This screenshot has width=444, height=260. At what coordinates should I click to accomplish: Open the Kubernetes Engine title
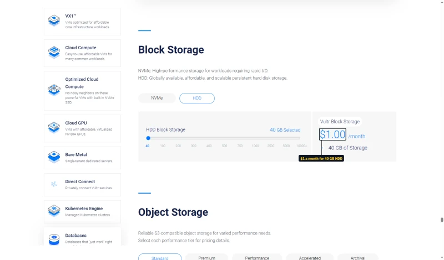84,209
